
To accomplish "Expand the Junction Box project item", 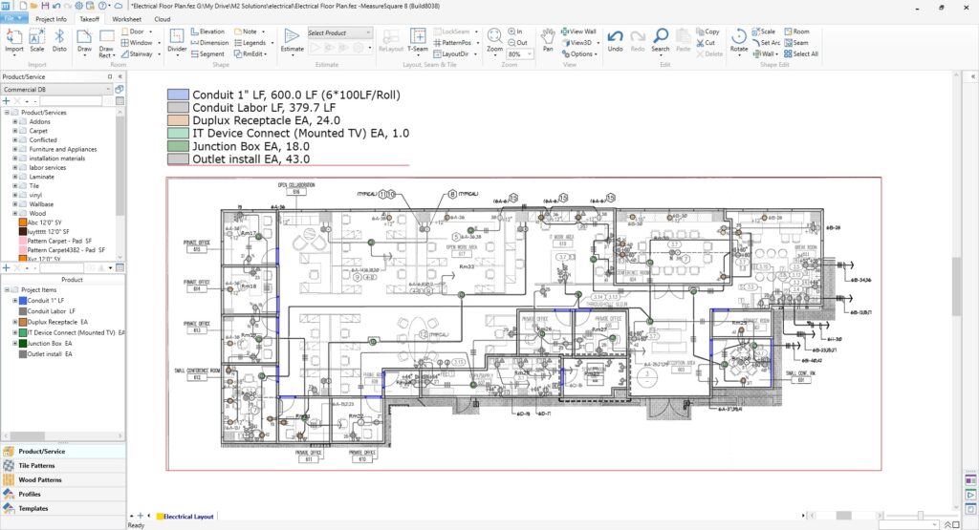I will (15, 343).
